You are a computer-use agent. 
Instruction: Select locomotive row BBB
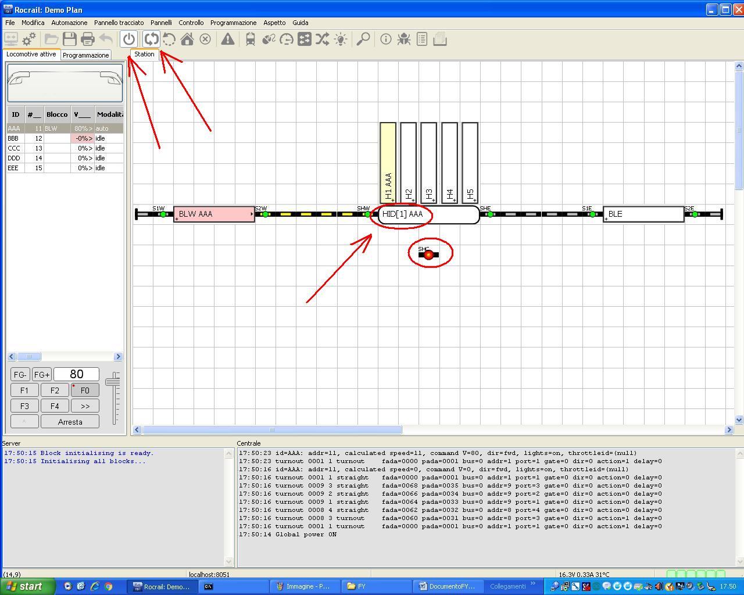click(65, 138)
